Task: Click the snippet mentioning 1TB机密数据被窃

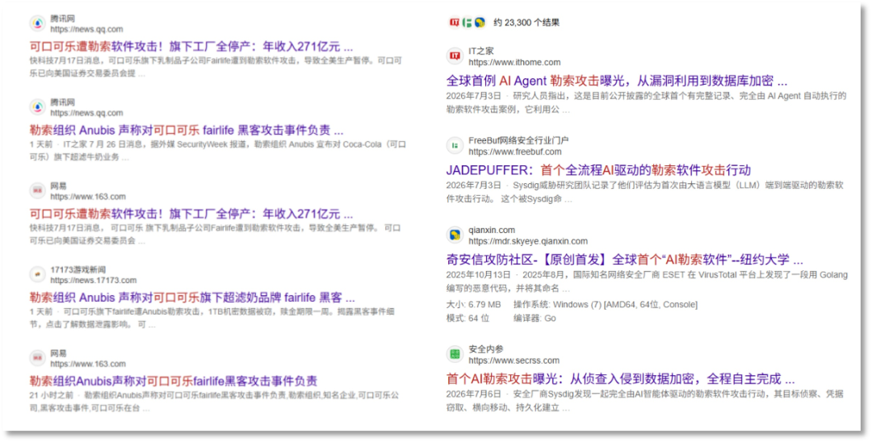Action: (x=212, y=318)
